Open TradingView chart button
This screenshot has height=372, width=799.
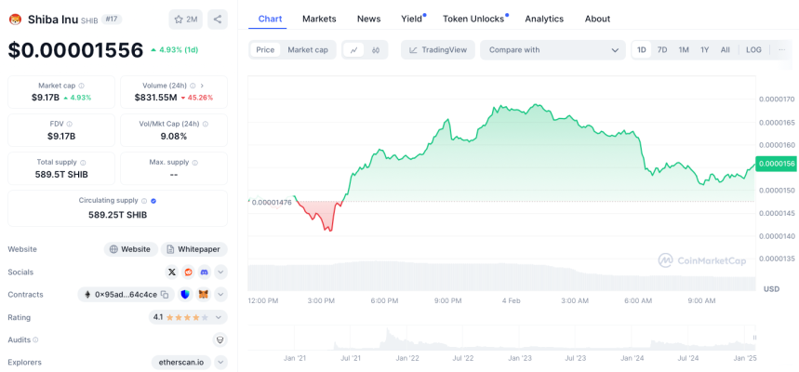tap(438, 50)
